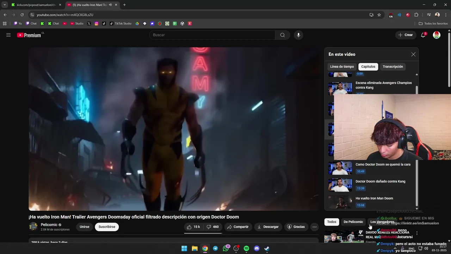Open YouTube notifications bell
Screen dimensions: 451x254
(x=423, y=35)
